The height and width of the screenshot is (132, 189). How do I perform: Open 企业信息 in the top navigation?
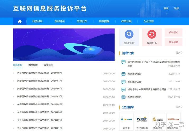coord(149,21)
